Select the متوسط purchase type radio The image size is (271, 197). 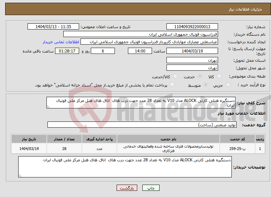[206, 85]
